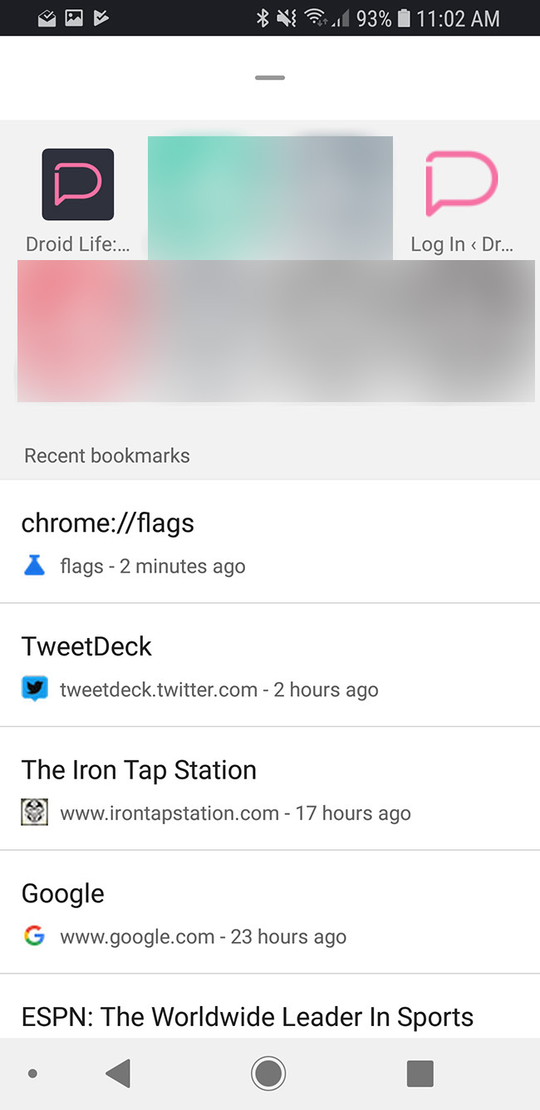Open The Iron Tap Station bookmark
Image resolution: width=540 pixels, height=1110 pixels.
[x=139, y=770]
